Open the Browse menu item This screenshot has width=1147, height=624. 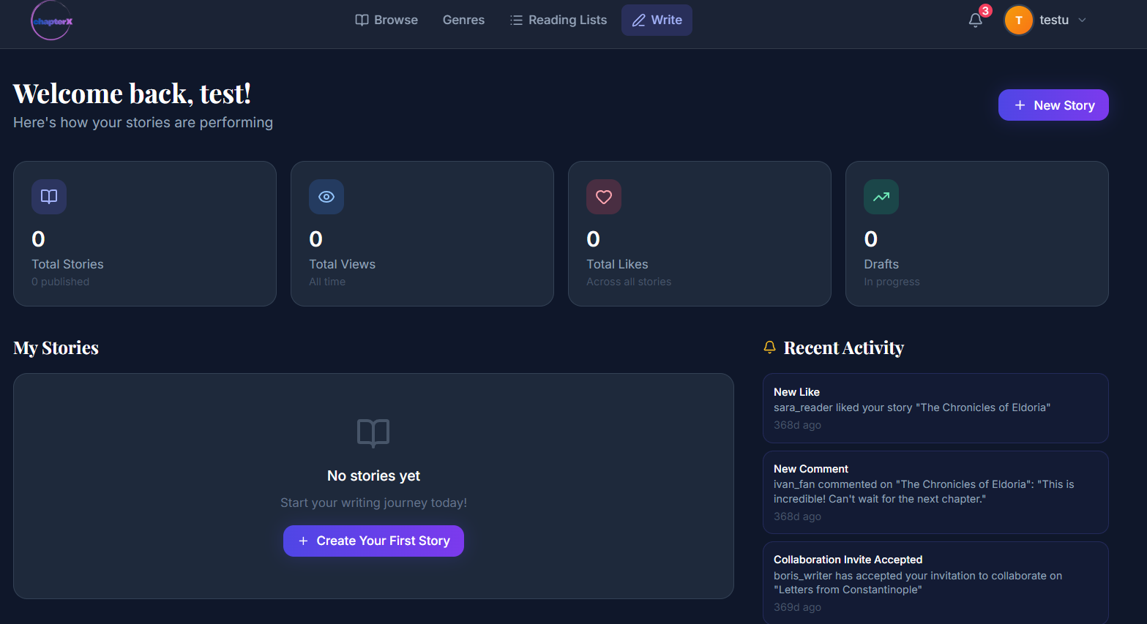tap(386, 20)
